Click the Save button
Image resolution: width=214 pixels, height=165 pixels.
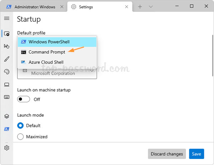197,154
